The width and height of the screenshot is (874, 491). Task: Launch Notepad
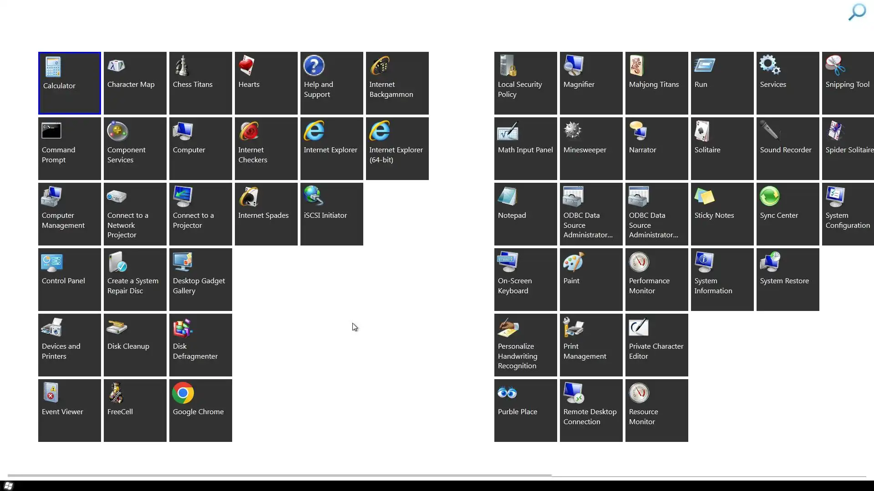coord(525,214)
